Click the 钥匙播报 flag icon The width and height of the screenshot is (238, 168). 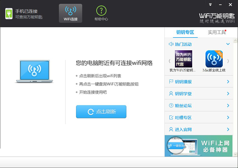click(x=172, y=82)
